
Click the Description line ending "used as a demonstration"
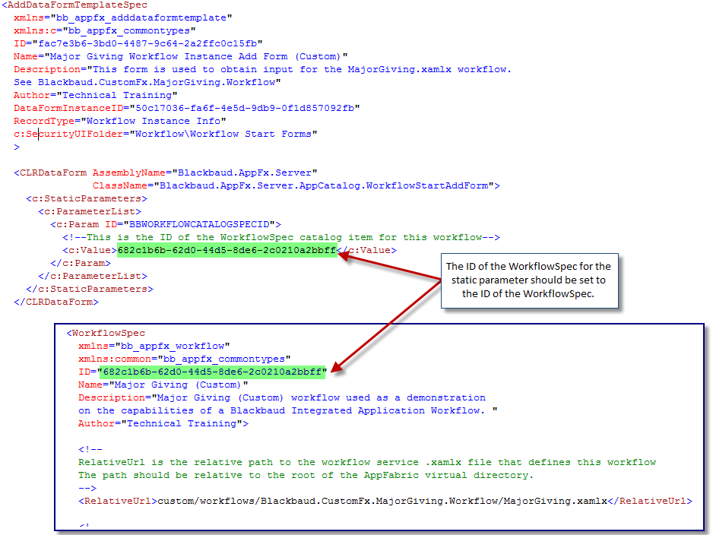(x=282, y=397)
